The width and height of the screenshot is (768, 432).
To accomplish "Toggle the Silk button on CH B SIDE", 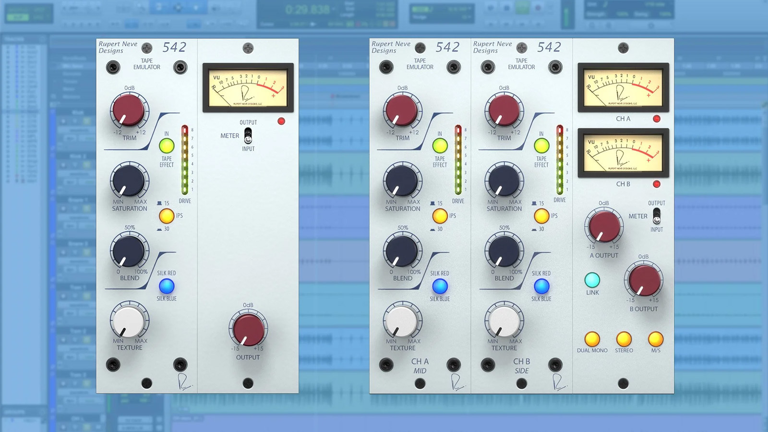I will tap(541, 286).
